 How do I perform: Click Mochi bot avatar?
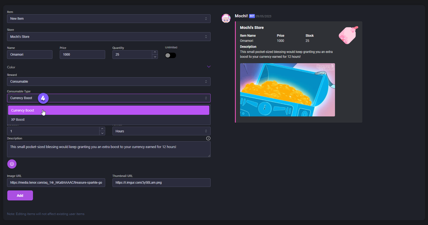(226, 18)
